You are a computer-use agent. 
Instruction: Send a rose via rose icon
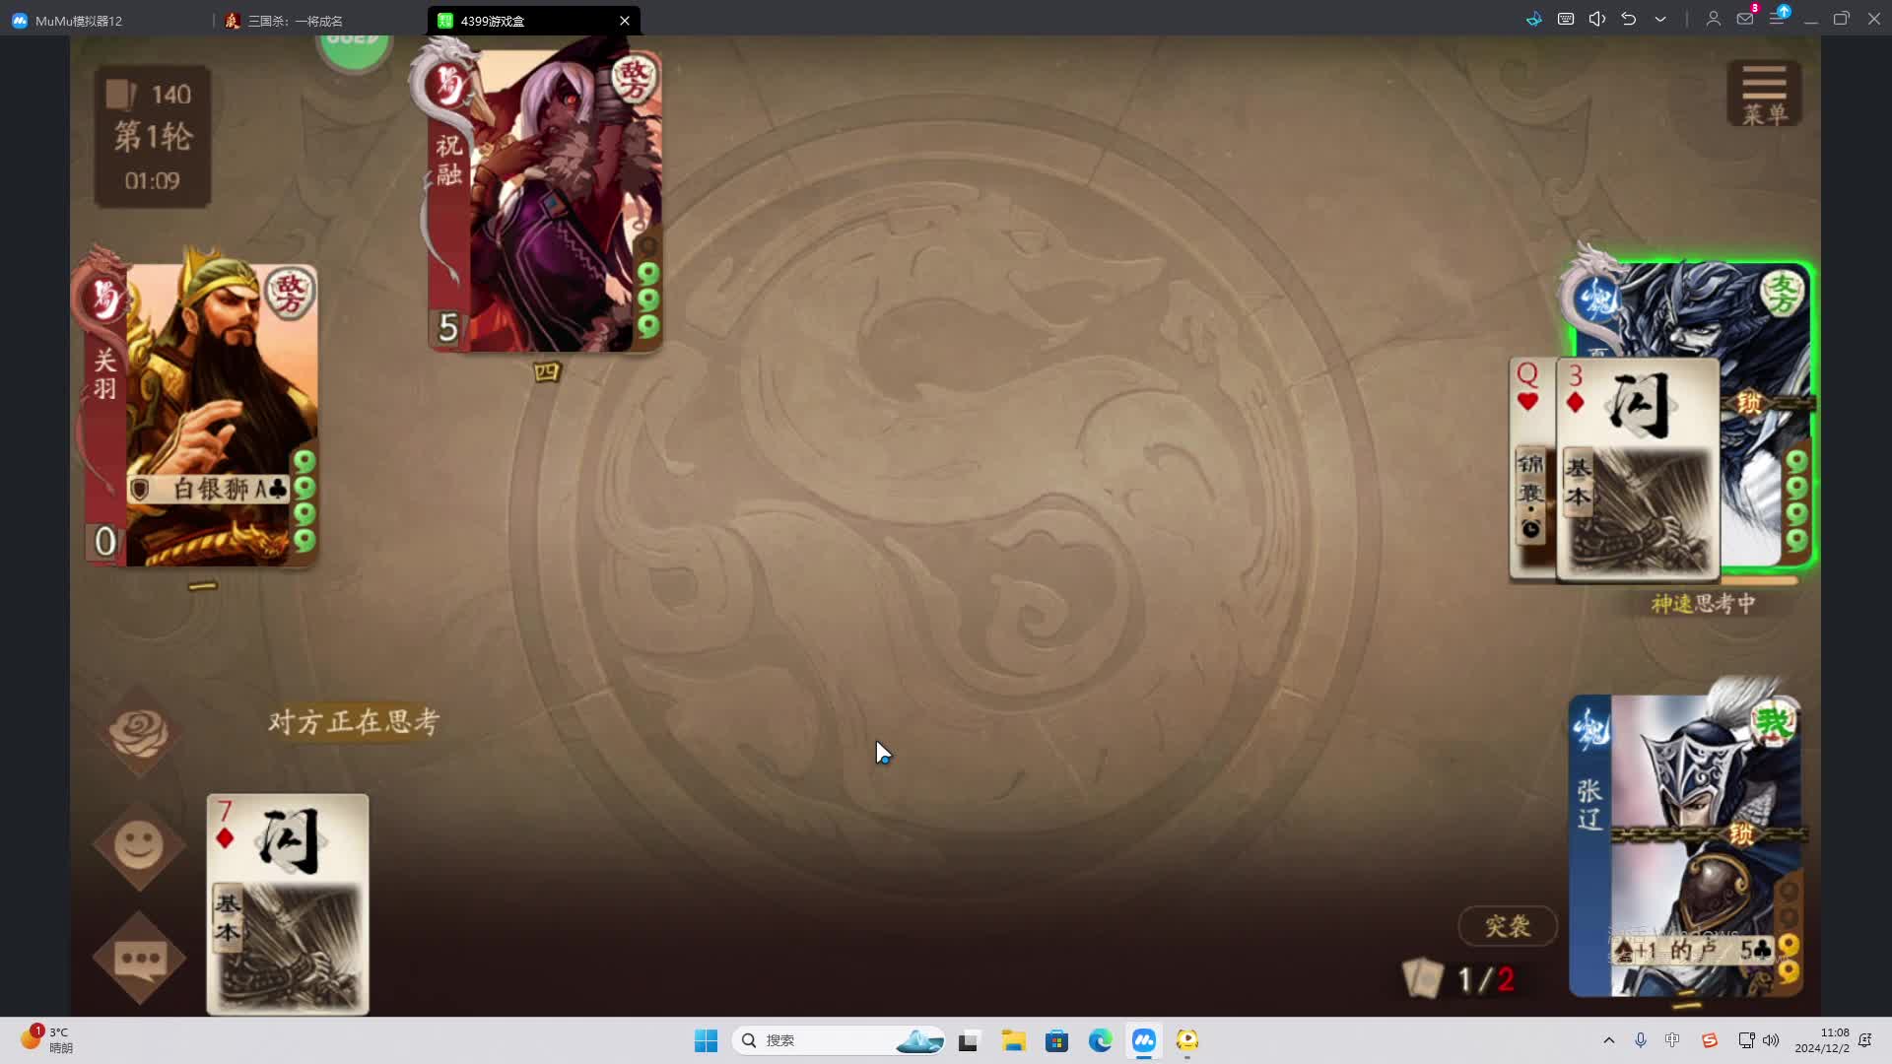(x=139, y=732)
